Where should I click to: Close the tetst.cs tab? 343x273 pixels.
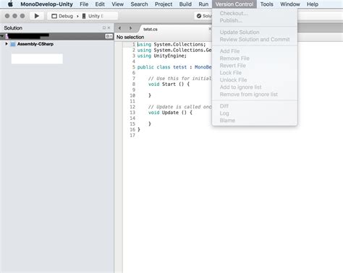[x=210, y=29]
